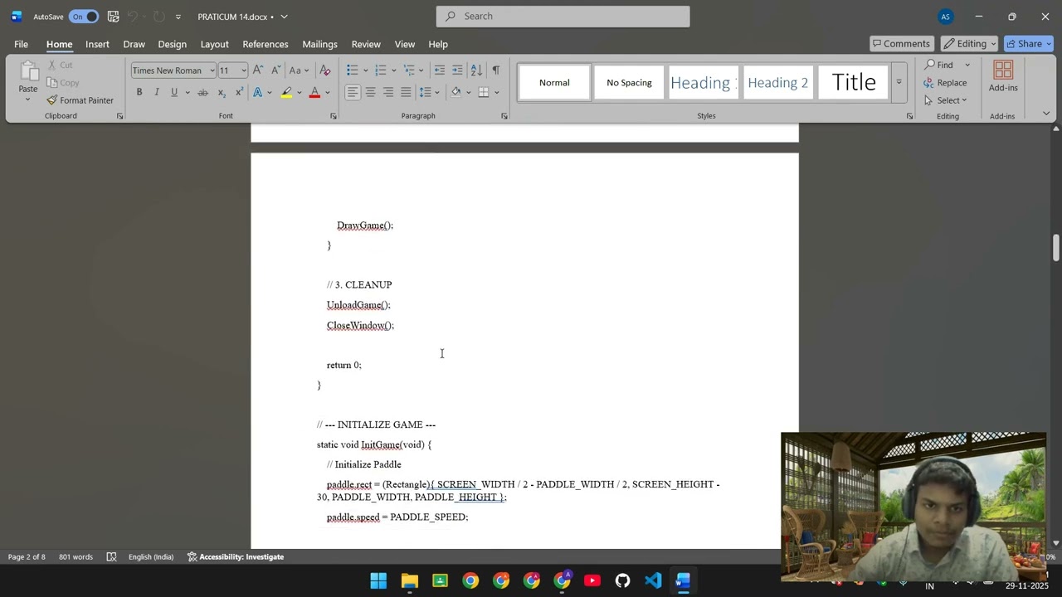Click the Comments button
Viewport: 1062px width, 597px height.
[901, 44]
